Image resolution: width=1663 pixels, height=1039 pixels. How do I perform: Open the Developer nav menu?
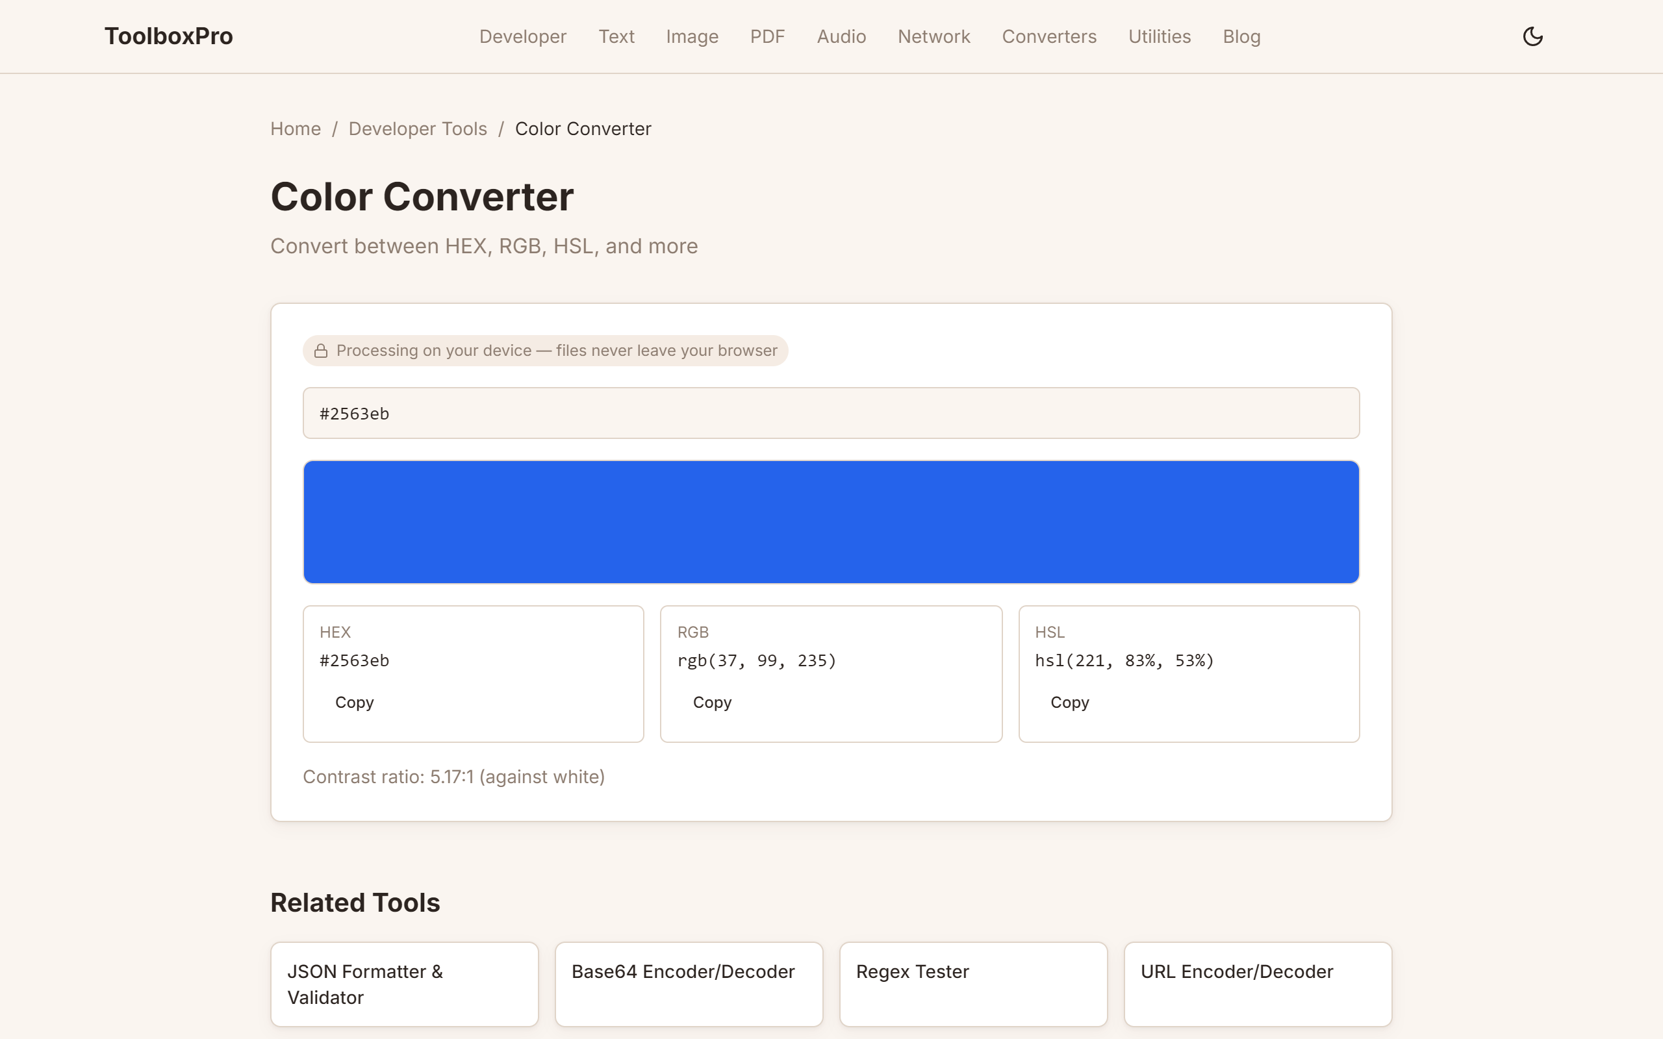point(523,36)
